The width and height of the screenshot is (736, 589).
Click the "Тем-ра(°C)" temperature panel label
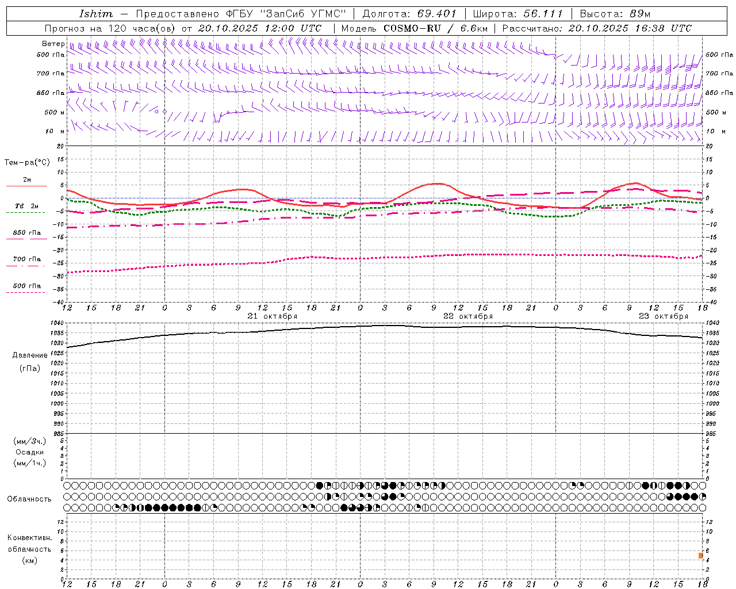pyautogui.click(x=27, y=163)
